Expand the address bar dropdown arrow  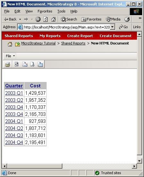pyautogui.click(x=112, y=27)
